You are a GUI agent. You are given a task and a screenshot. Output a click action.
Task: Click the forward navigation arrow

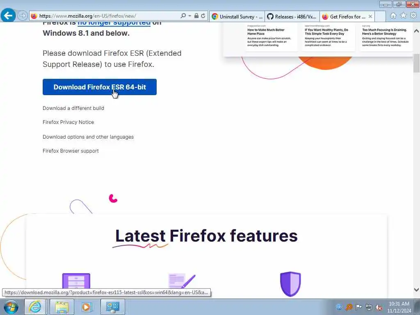pos(23,16)
